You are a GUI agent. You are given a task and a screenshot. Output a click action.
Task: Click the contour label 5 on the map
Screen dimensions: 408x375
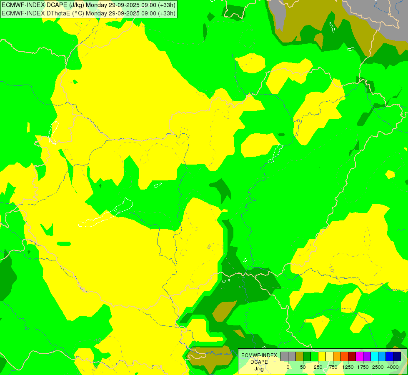coord(209,247)
